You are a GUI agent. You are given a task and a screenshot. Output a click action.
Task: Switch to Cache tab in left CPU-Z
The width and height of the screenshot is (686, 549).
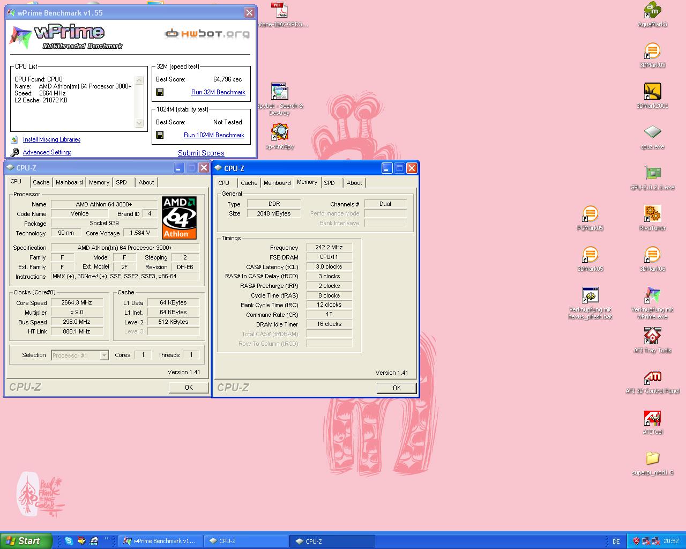pyautogui.click(x=41, y=182)
